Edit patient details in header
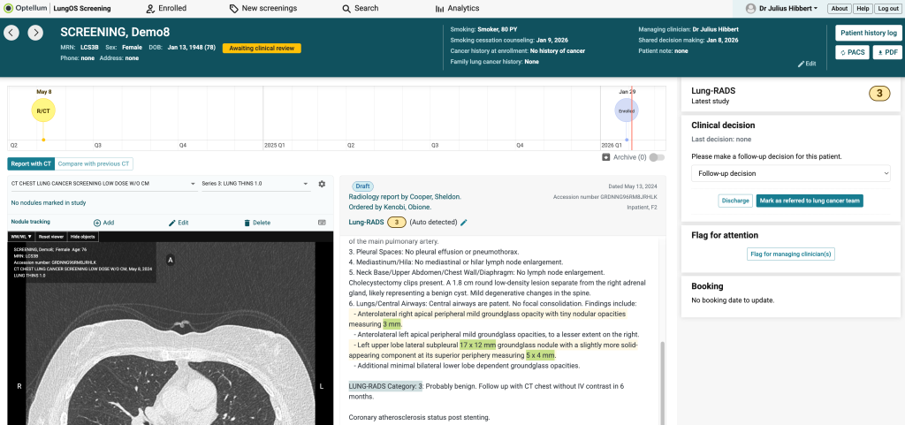This screenshot has width=905, height=425. (x=807, y=64)
